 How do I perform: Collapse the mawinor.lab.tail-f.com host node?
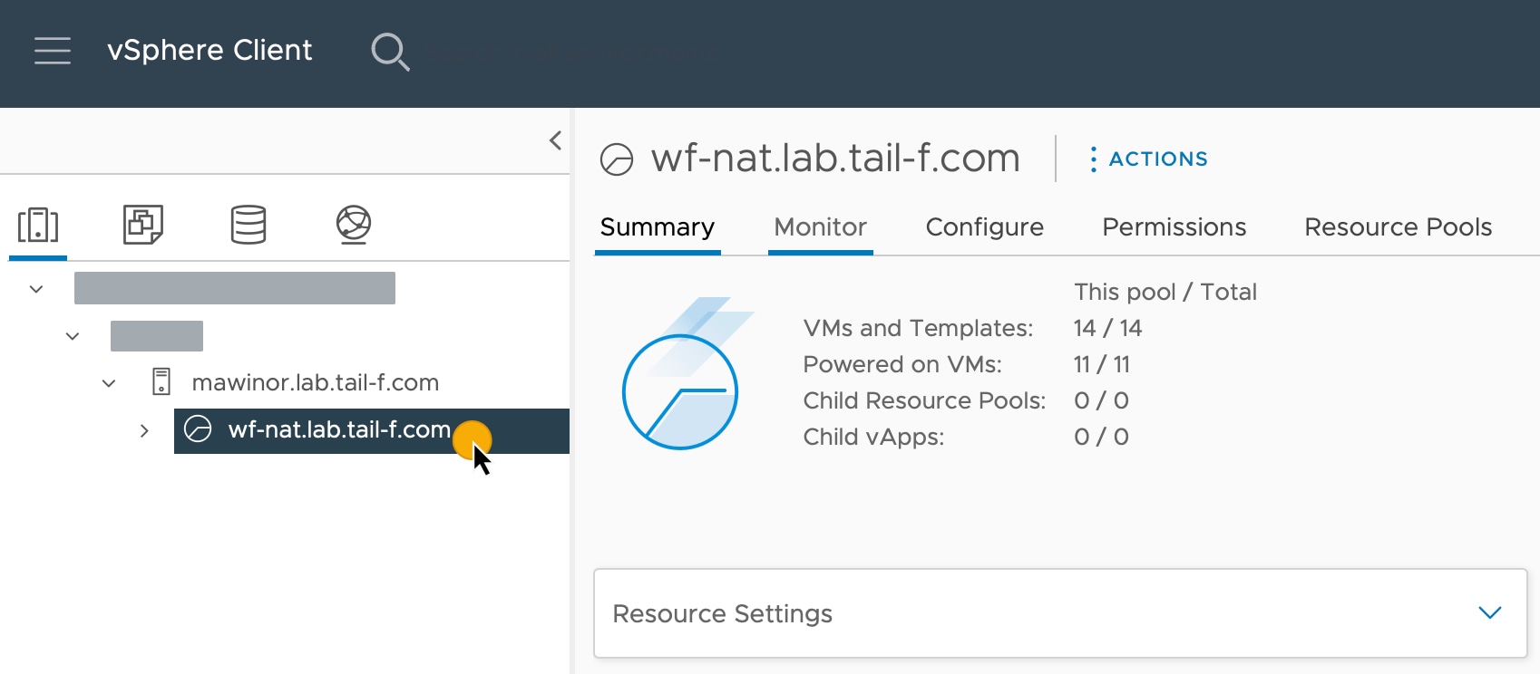point(109,382)
